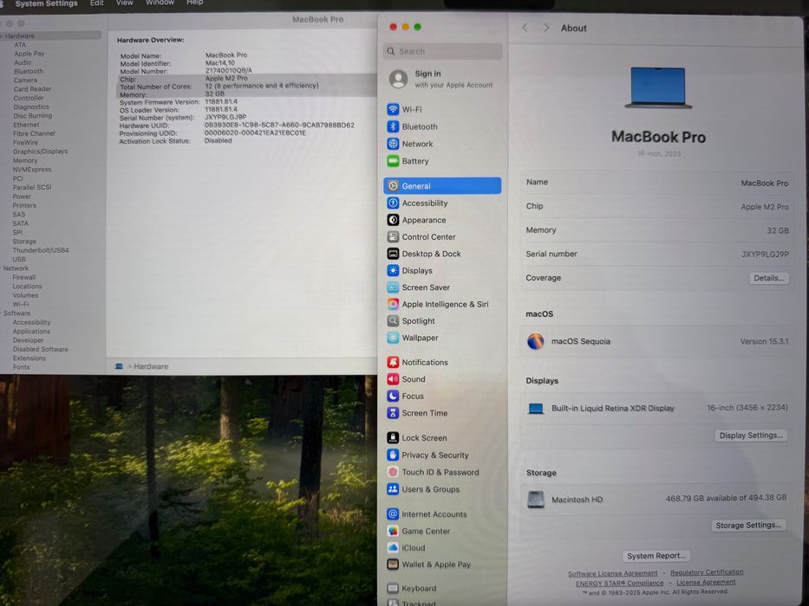The image size is (809, 606).
Task: Collapse Network section in System Information sidebar
Action: click(2, 268)
